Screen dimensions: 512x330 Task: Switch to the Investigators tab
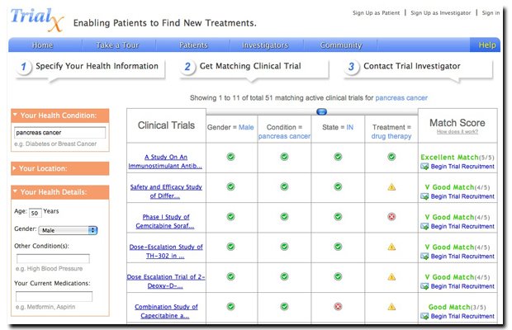(x=265, y=45)
